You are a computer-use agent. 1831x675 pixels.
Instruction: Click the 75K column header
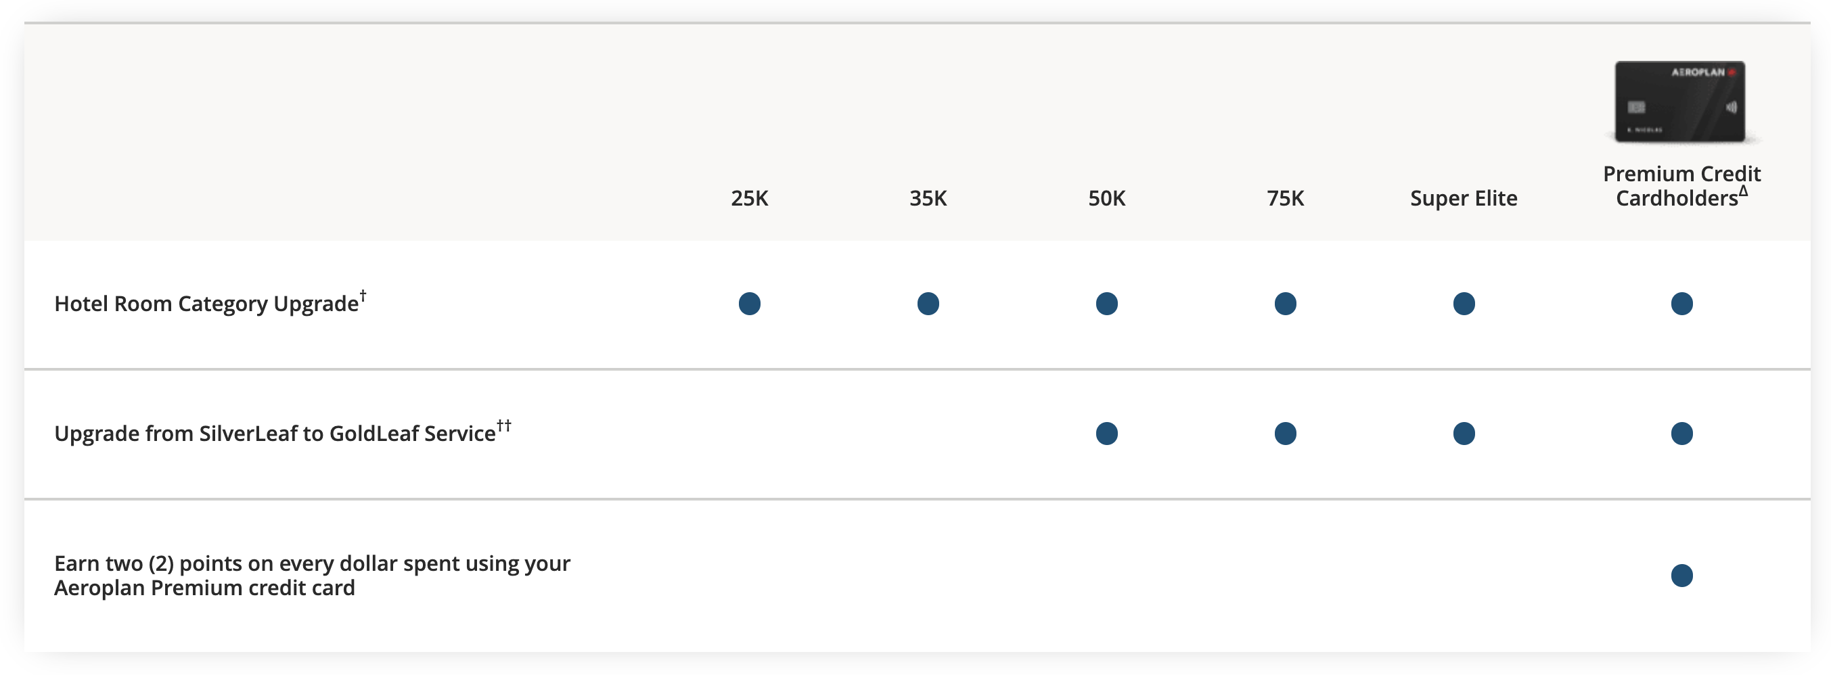pyautogui.click(x=1285, y=198)
